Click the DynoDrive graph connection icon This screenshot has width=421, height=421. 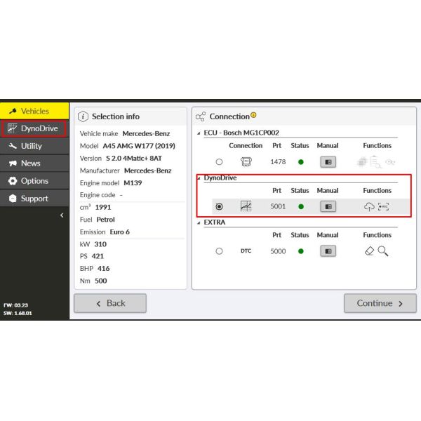pyautogui.click(x=246, y=206)
